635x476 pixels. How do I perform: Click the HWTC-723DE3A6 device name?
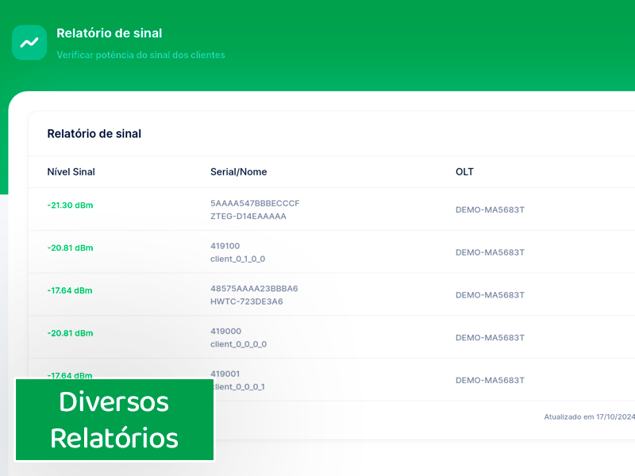coord(246,301)
